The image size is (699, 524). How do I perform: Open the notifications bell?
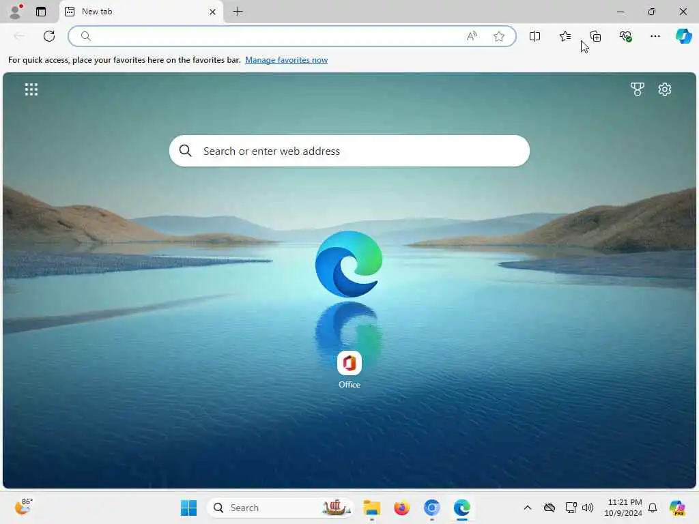(x=653, y=508)
